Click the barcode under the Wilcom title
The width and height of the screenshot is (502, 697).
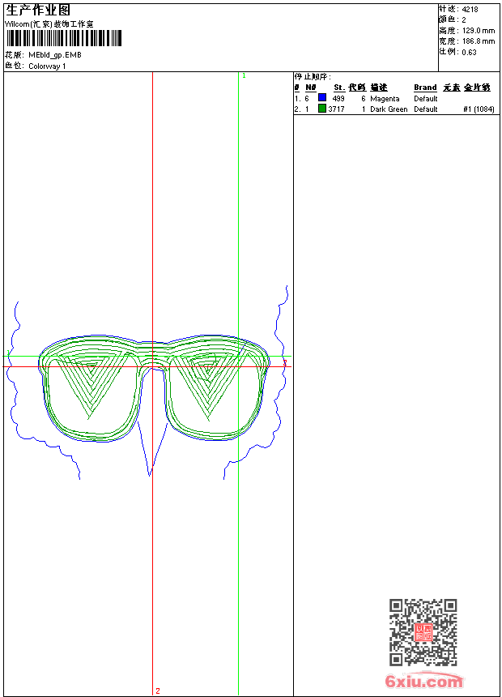point(63,38)
